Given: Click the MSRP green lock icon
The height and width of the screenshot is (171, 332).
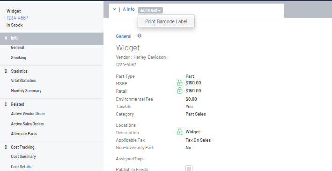Looking at the screenshot, I should pos(179,83).
